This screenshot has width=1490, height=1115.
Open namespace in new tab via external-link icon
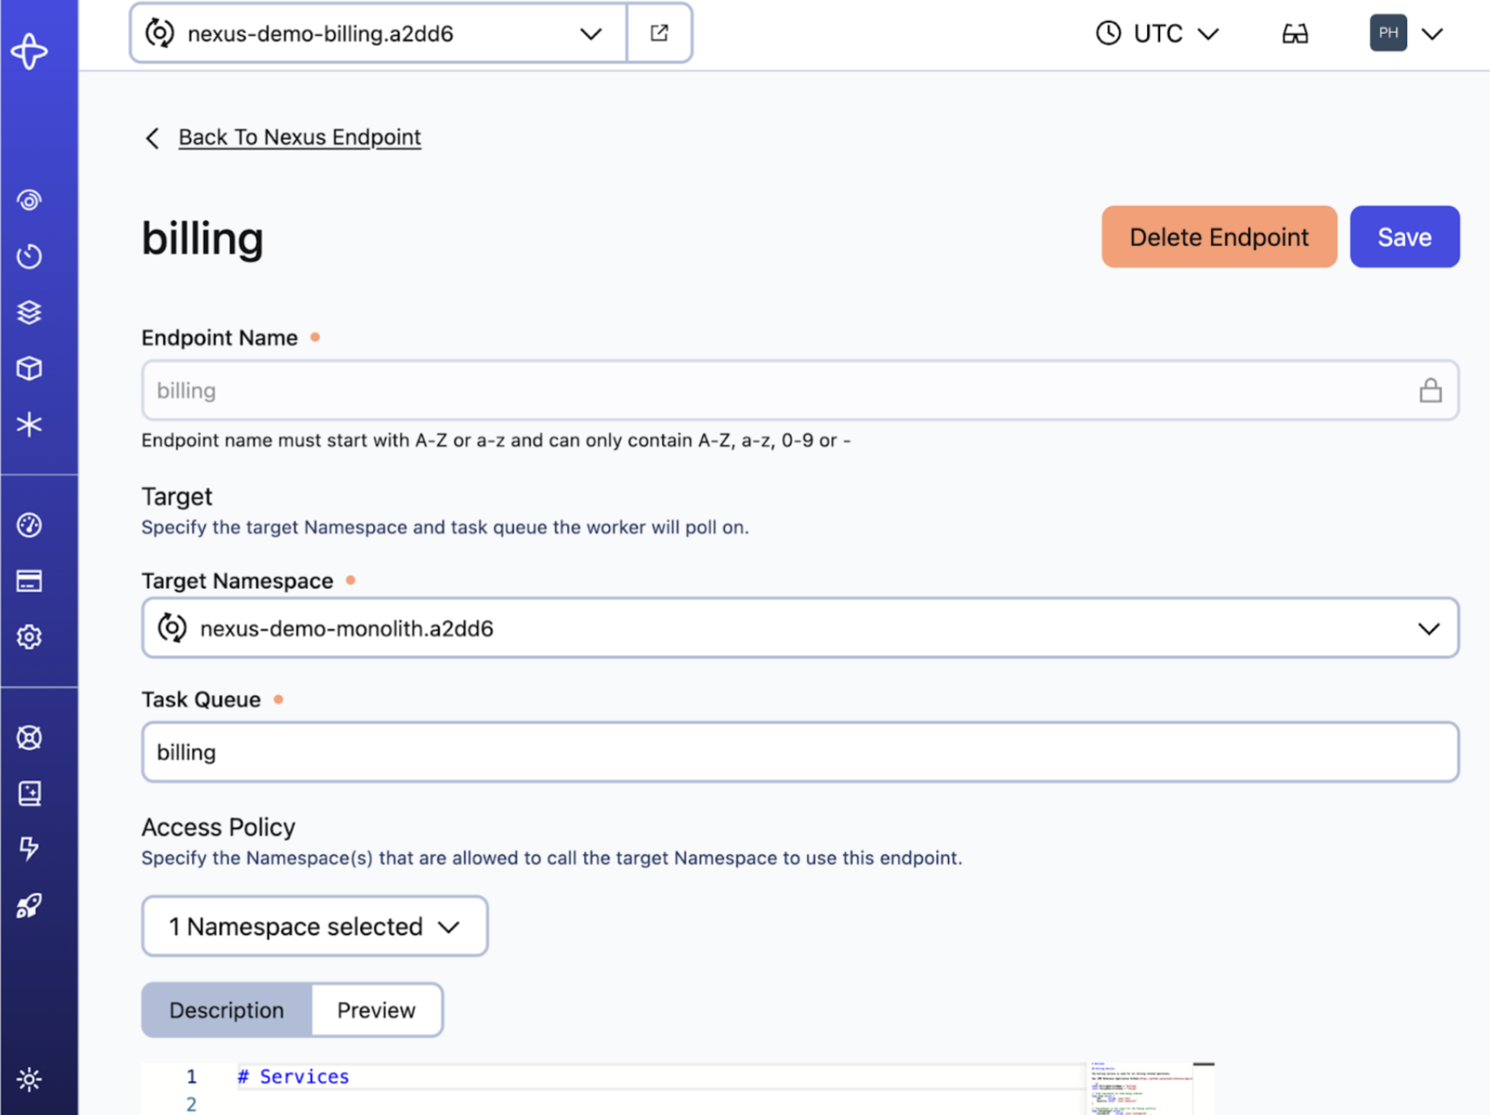tap(659, 33)
